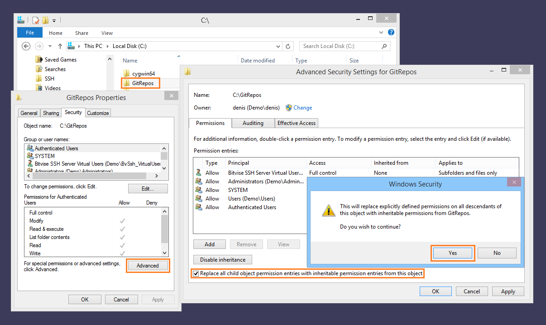
Task: Open the recent locations dropdown beside Forward
Action: point(49,46)
